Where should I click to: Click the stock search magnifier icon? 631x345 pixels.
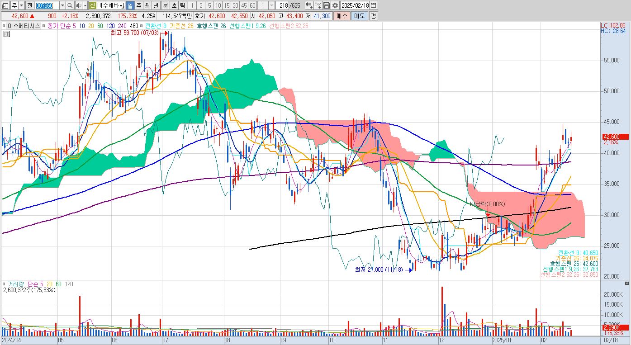click(x=70, y=5)
